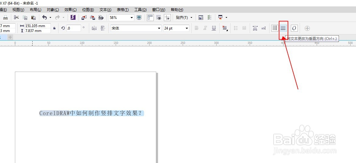356x163 pixels.
Task: Open the 58% zoom level dropdown
Action: coord(132,17)
